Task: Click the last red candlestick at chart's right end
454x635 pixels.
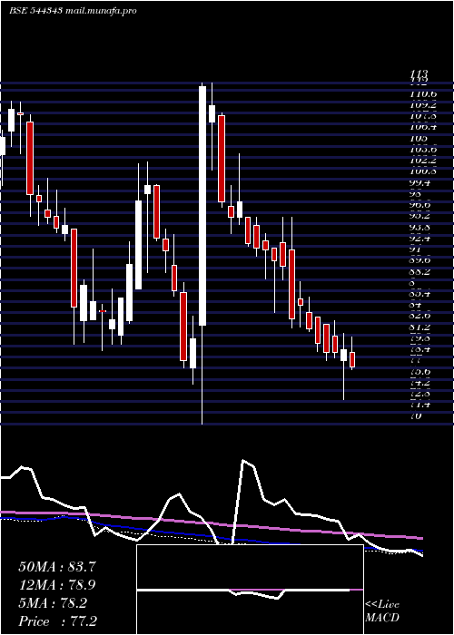Action: point(352,359)
